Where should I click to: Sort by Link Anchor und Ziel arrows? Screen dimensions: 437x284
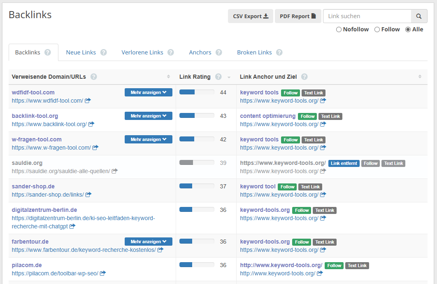(x=420, y=77)
